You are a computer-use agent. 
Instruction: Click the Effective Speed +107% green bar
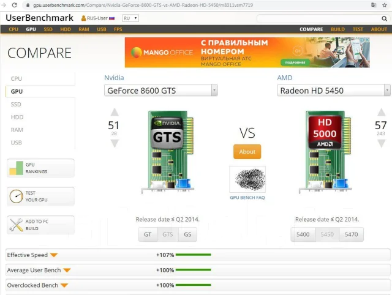pyautogui.click(x=194, y=255)
